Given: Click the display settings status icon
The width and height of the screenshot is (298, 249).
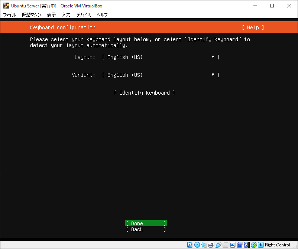Looking at the screenshot, I should (x=232, y=245).
